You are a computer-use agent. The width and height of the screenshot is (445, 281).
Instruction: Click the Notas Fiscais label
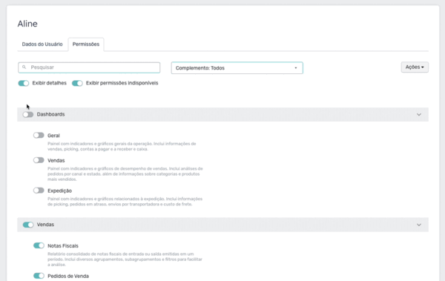(x=63, y=246)
